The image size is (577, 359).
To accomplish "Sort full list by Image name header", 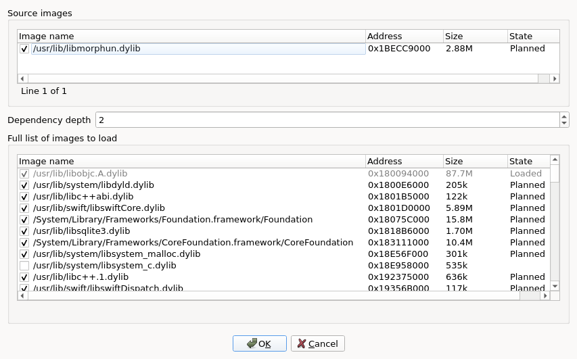I will point(191,161).
